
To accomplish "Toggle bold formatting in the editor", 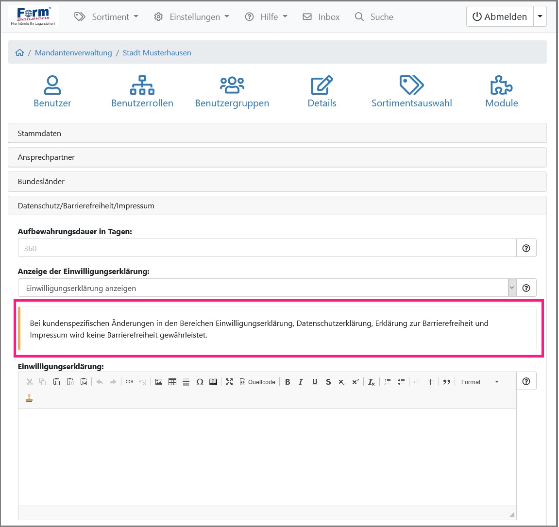I will [288, 382].
